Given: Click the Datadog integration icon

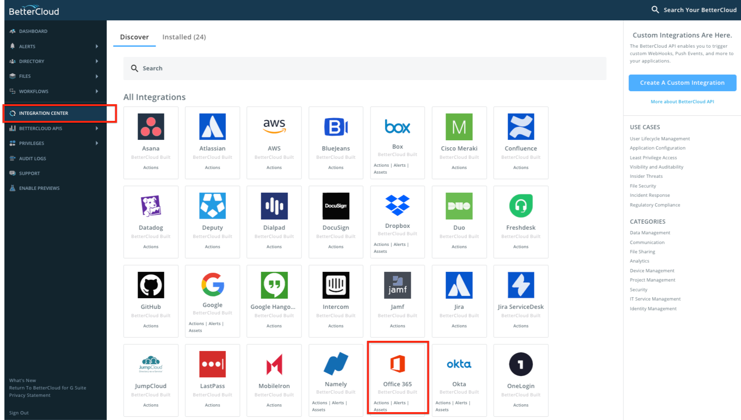Looking at the screenshot, I should tap(151, 218).
